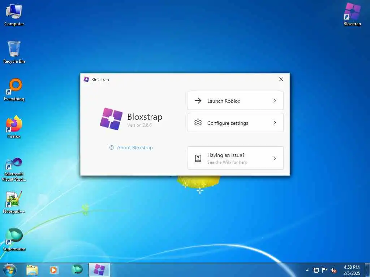
Task: Select the Microsoft Visual Studio shortcut
Action: (14, 170)
